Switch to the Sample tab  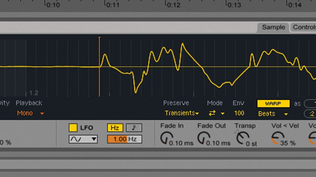pyautogui.click(x=273, y=27)
